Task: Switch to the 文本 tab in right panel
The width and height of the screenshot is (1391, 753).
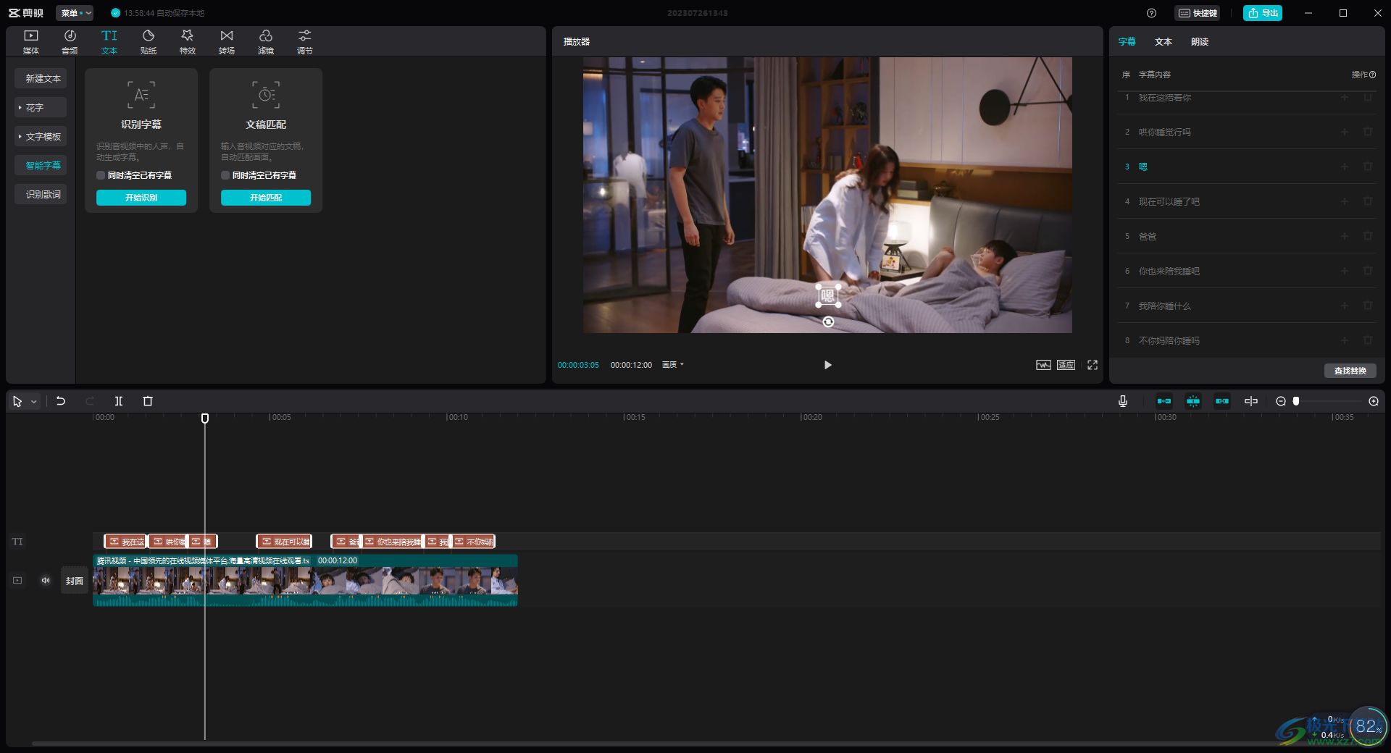Action: 1164,42
